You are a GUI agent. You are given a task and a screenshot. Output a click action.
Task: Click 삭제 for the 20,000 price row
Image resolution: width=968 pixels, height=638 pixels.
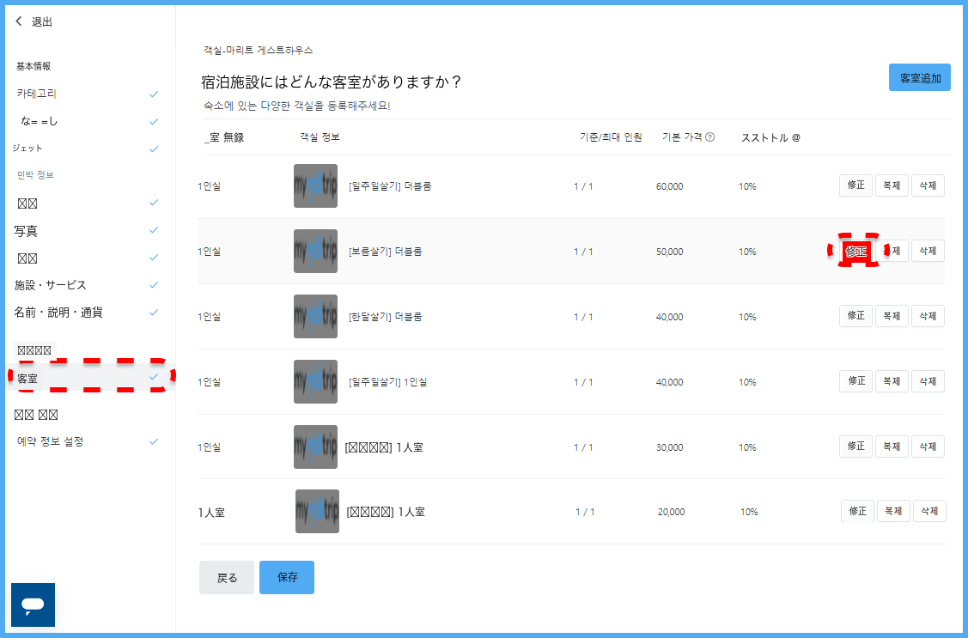(929, 511)
